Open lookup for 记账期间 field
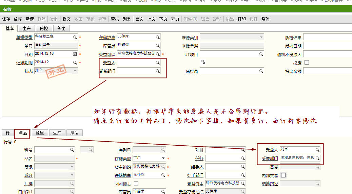The image size is (352, 194). 75,63
